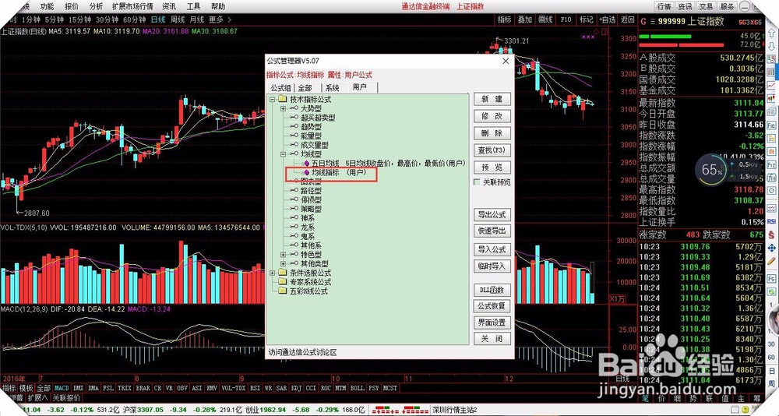Click the 新建 button
779x416 pixels.
[492, 99]
